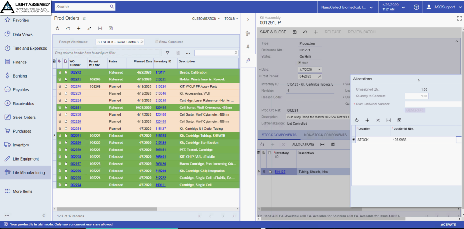This screenshot has width=464, height=229.
Task: Switch to the NON-STOCK COMPONENTS tab
Action: point(325,134)
